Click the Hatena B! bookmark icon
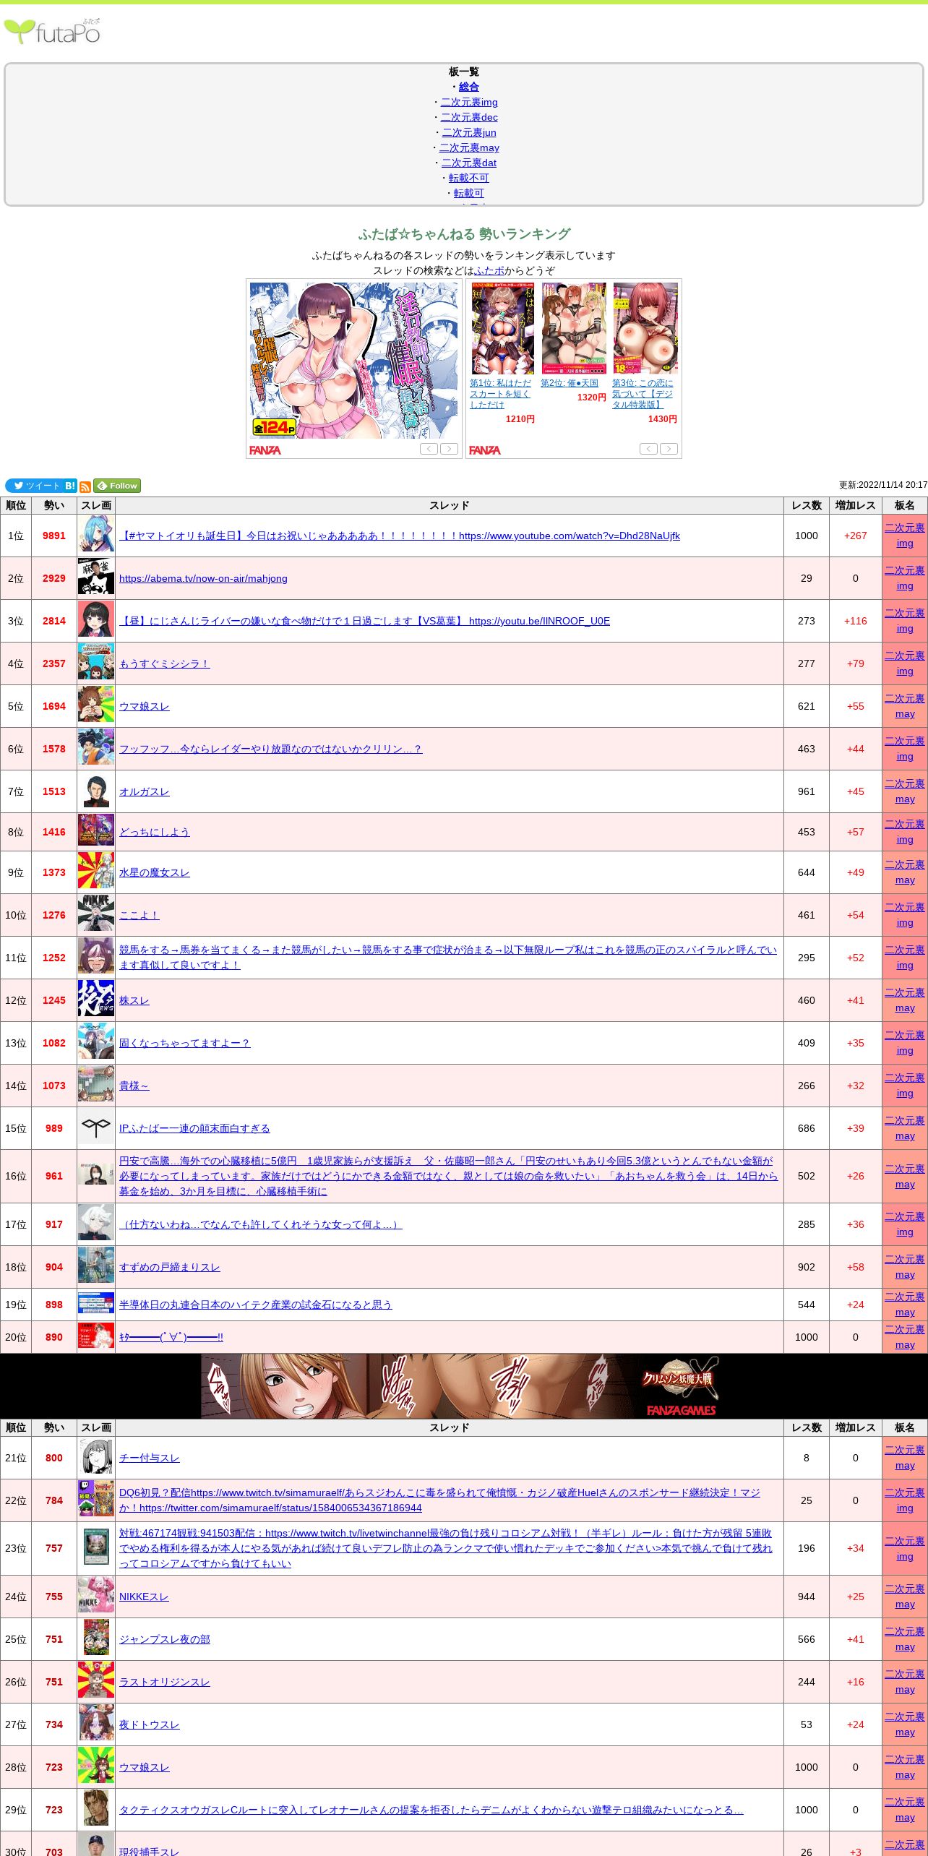The height and width of the screenshot is (1856, 928). click(70, 486)
